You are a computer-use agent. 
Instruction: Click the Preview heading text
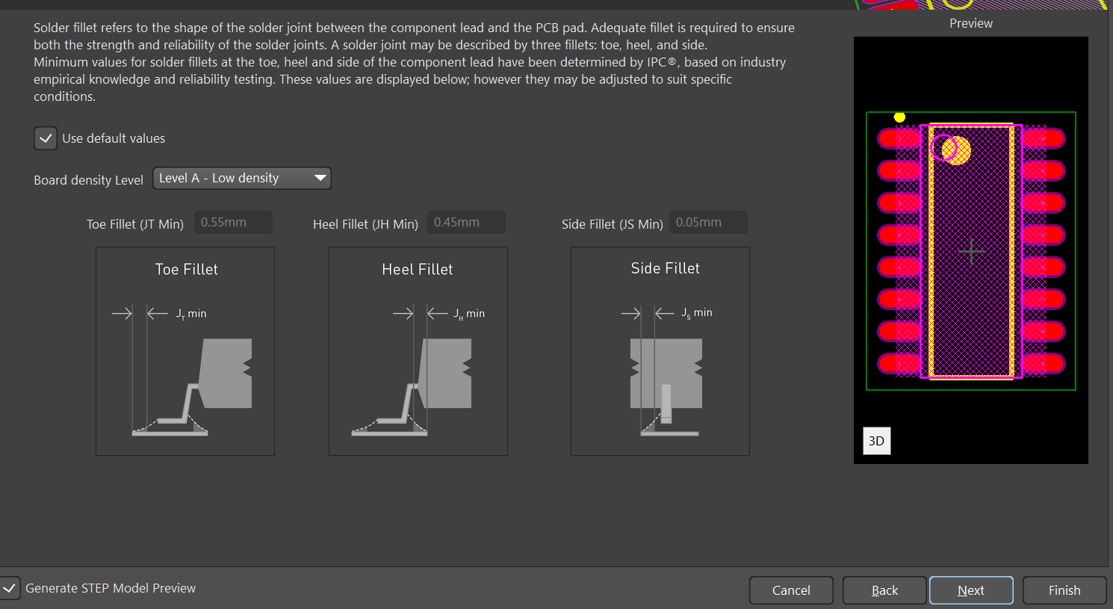(971, 23)
